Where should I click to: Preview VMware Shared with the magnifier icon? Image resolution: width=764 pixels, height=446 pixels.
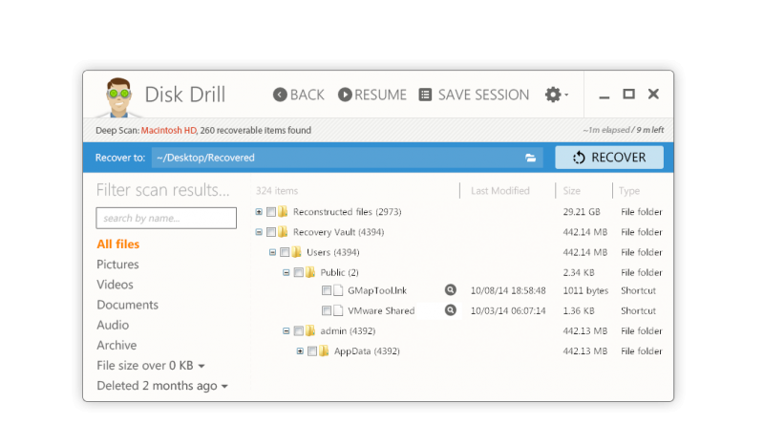[x=451, y=310]
